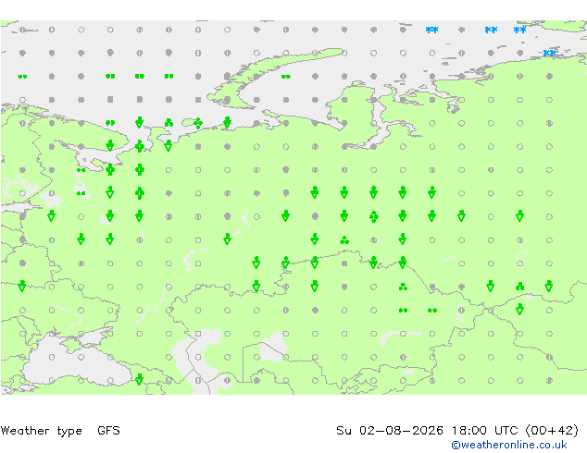The image size is (587, 453).
Task: Click the rightmost blue snow symbol on top row
Action: tap(519, 30)
